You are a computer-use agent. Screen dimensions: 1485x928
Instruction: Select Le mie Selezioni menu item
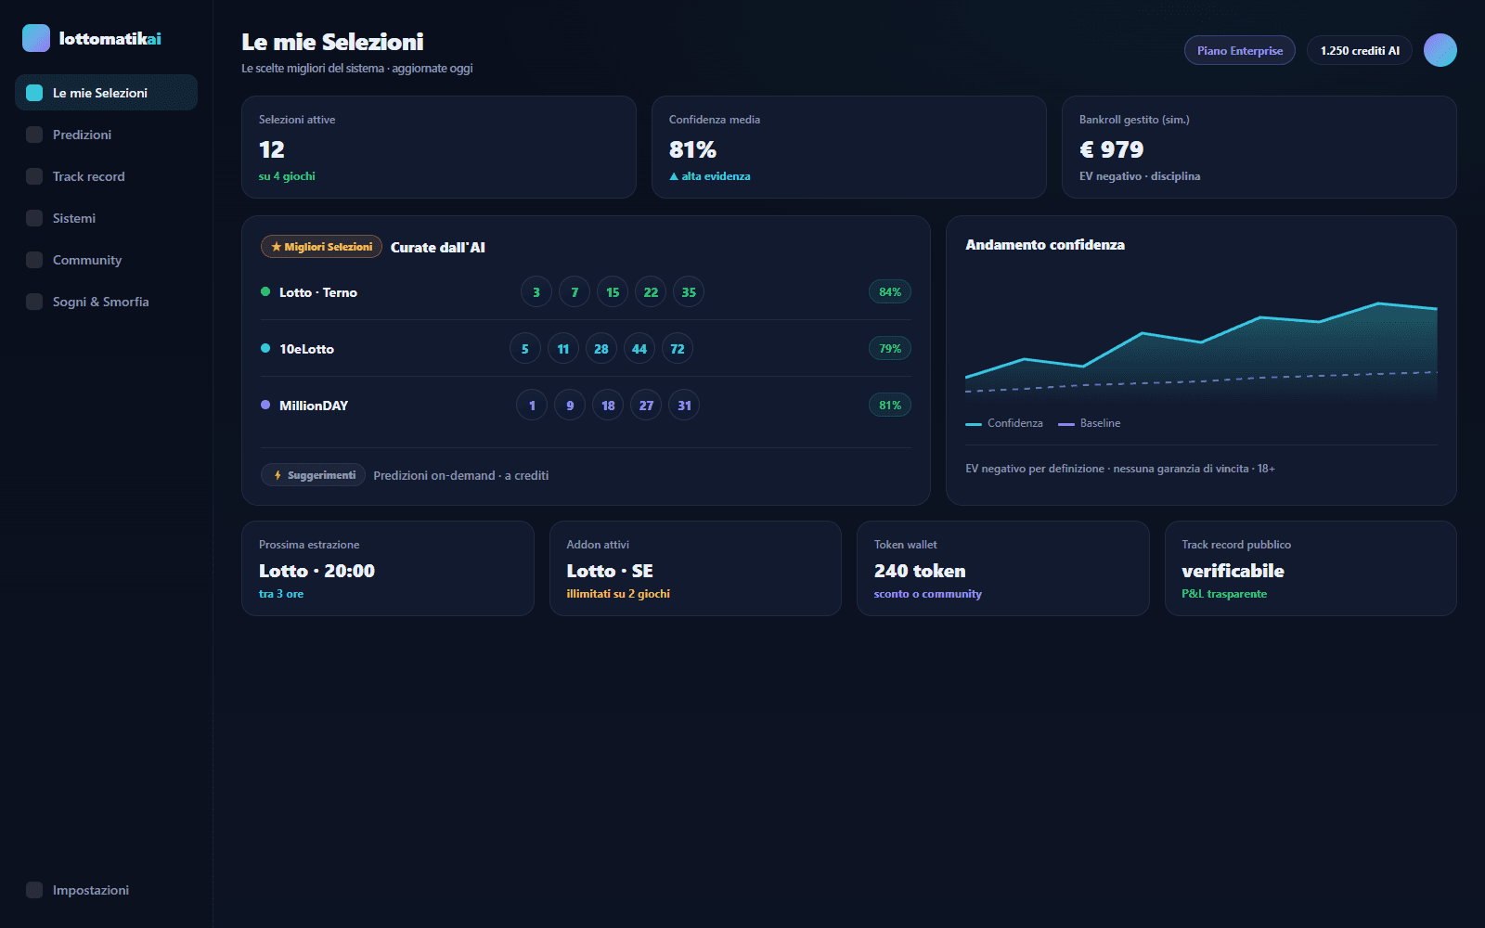tap(106, 93)
